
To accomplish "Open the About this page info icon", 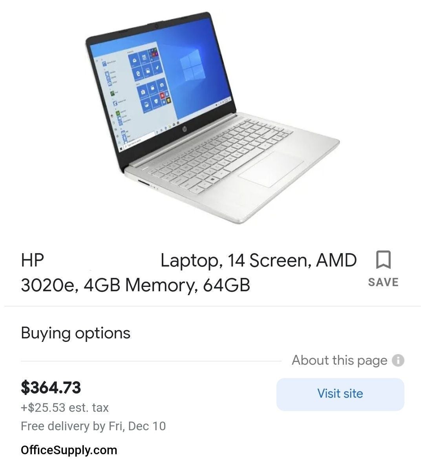I will (x=398, y=360).
